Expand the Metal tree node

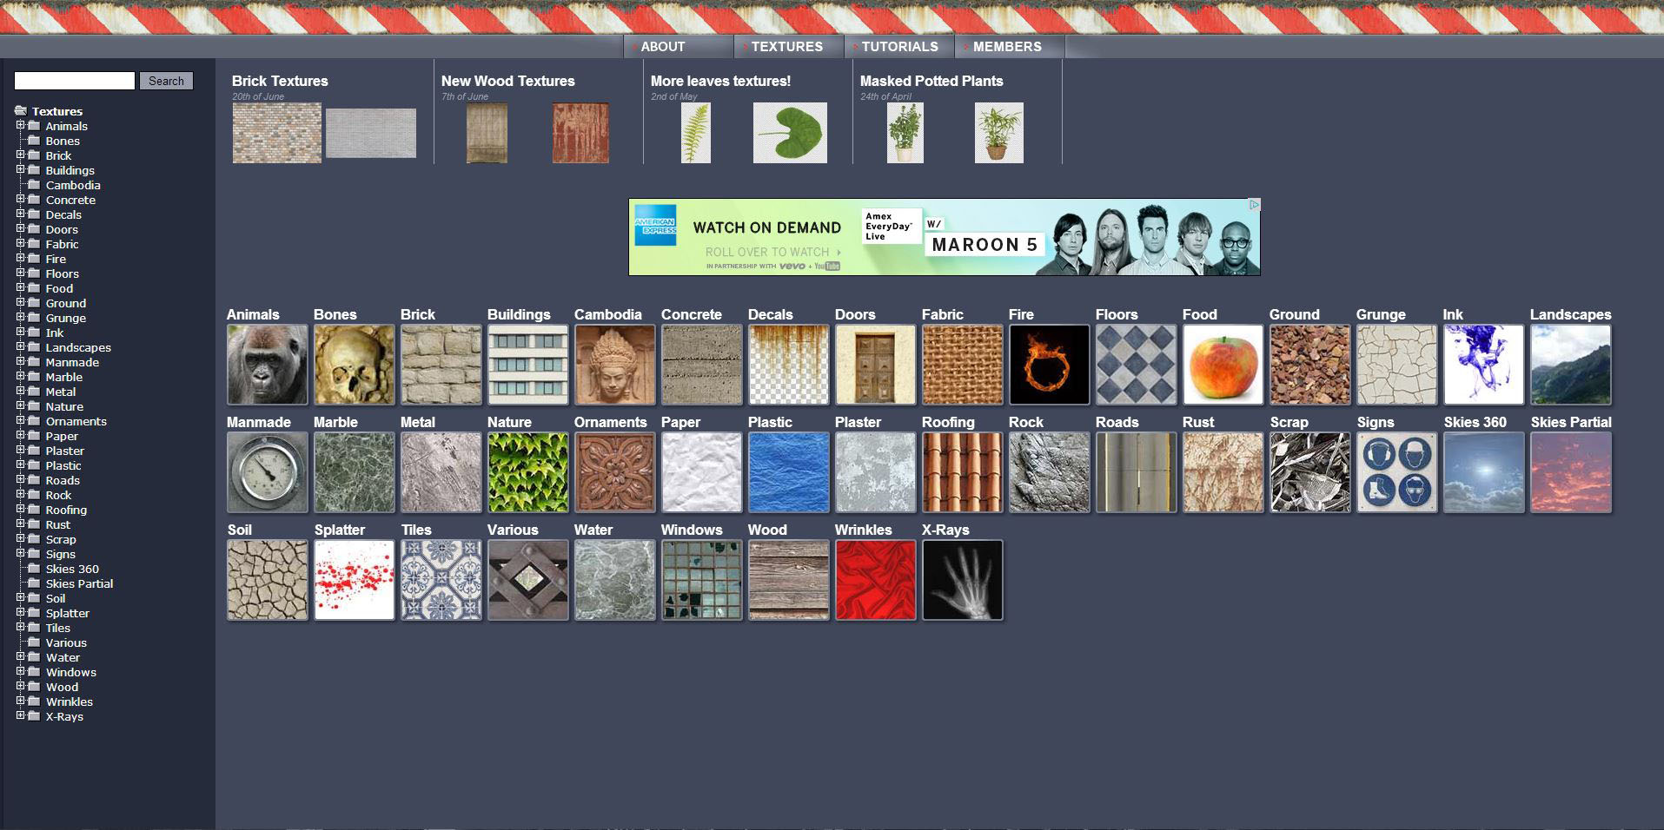[x=20, y=391]
